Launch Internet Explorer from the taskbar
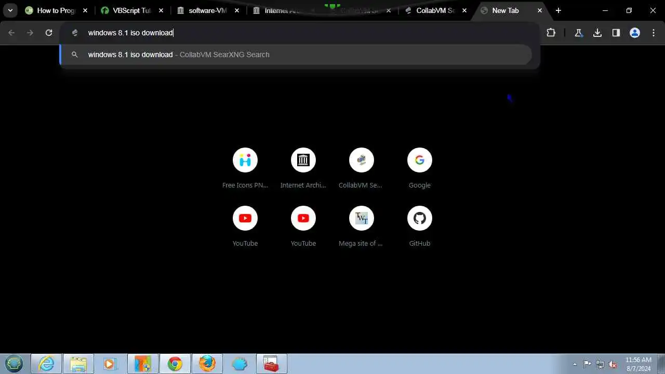 46,364
